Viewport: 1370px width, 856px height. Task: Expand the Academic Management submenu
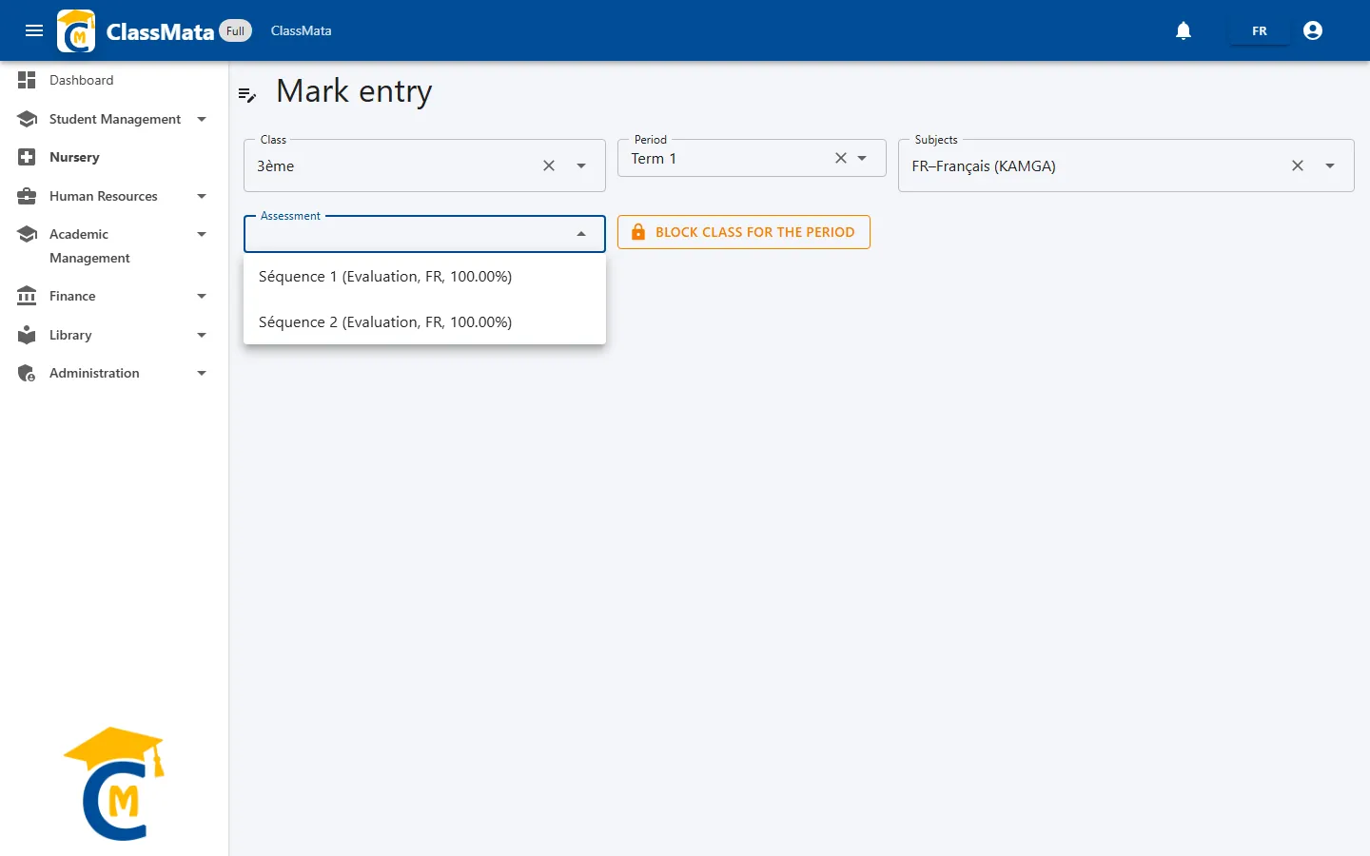point(202,234)
